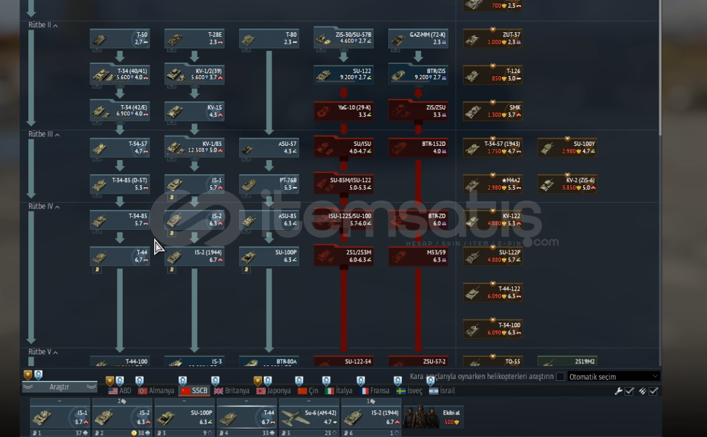The image size is (707, 437).
Task: Select the SU-122 in the research tree
Action: tap(344, 75)
